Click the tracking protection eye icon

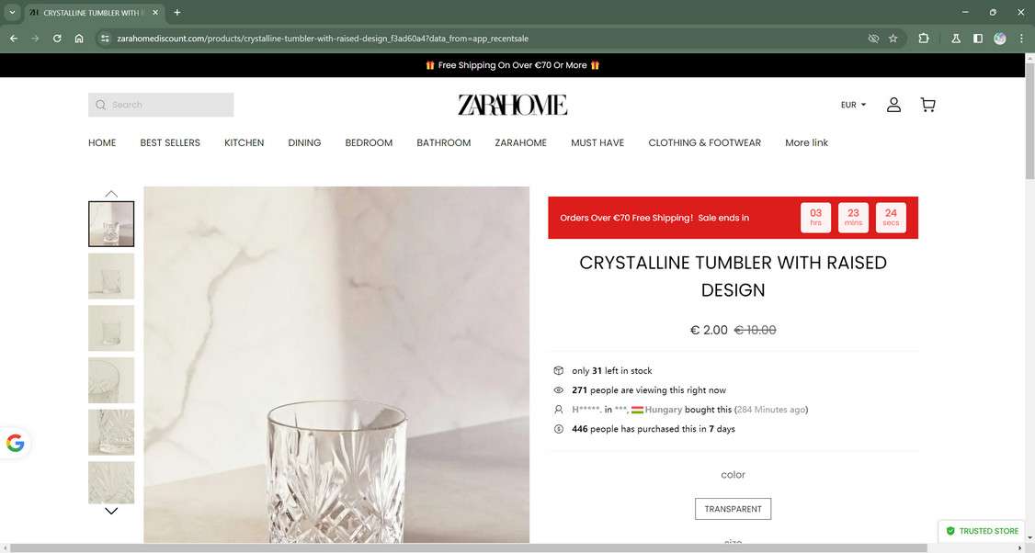(x=873, y=39)
